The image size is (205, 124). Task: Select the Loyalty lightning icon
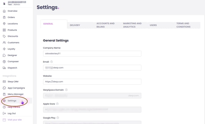4,49
